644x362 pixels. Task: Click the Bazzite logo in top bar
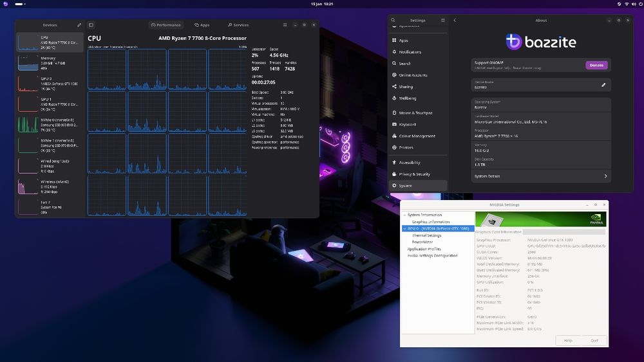coord(6,4)
